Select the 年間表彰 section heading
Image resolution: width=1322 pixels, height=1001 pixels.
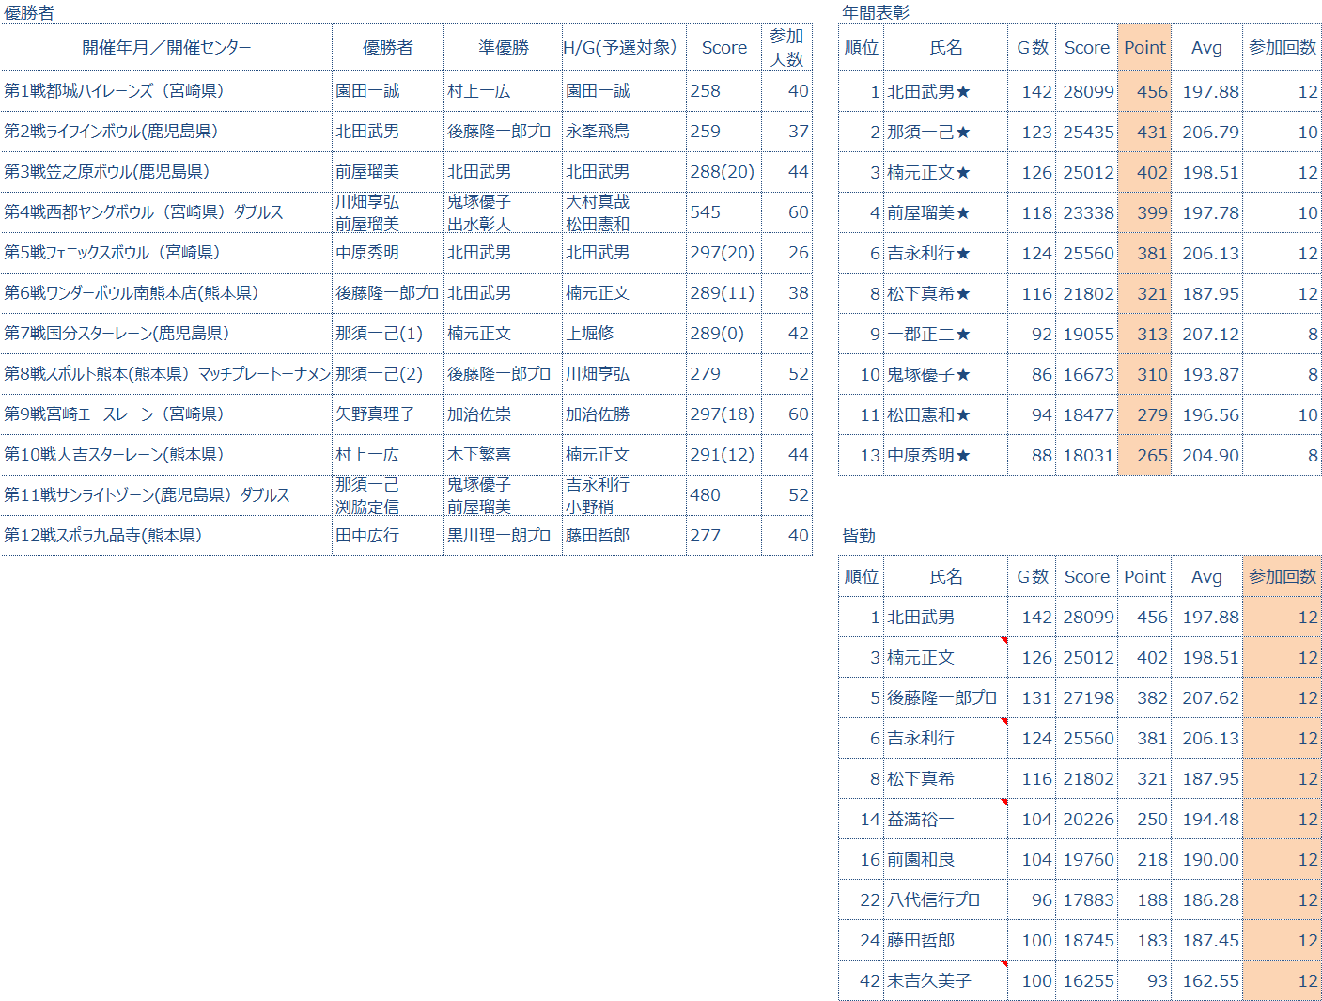[x=876, y=12]
